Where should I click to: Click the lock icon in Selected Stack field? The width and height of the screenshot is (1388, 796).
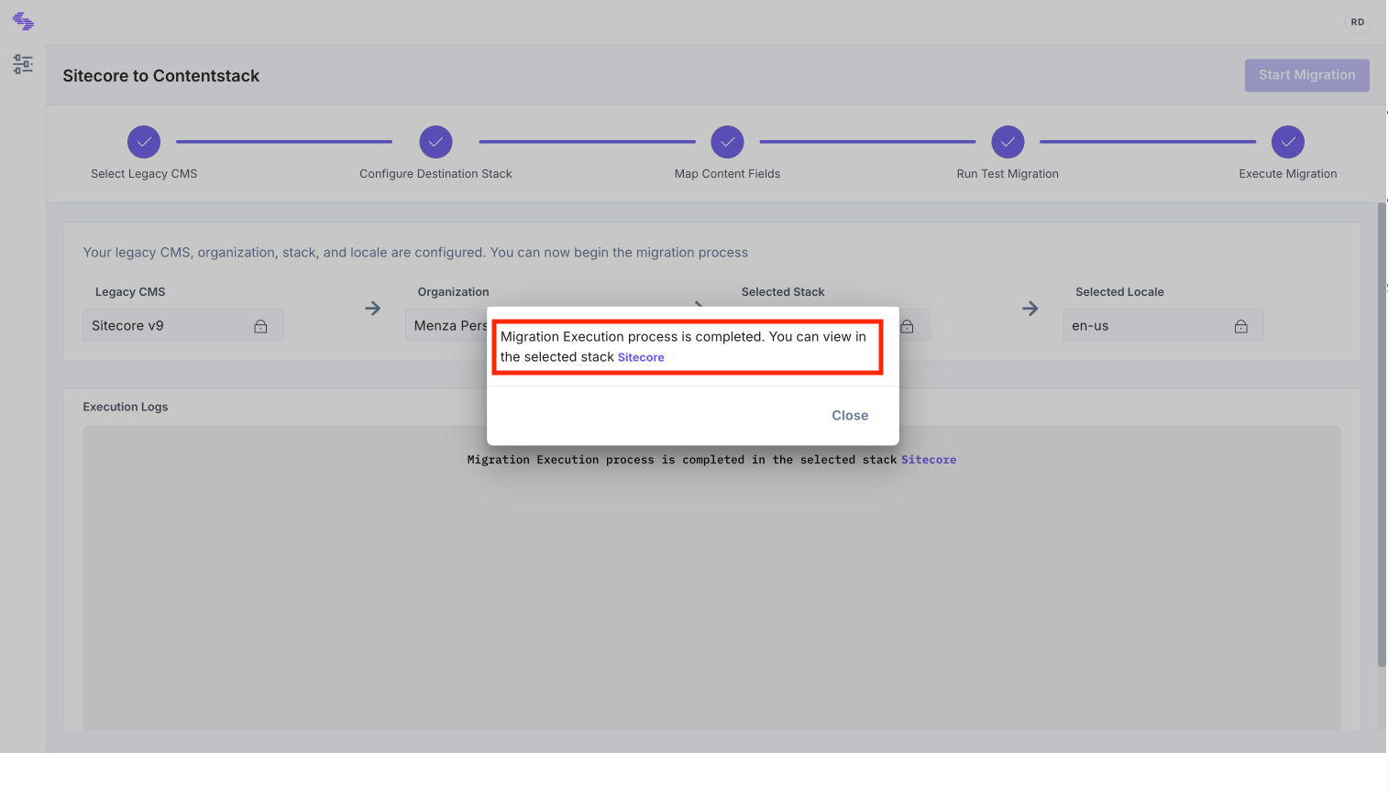click(907, 326)
